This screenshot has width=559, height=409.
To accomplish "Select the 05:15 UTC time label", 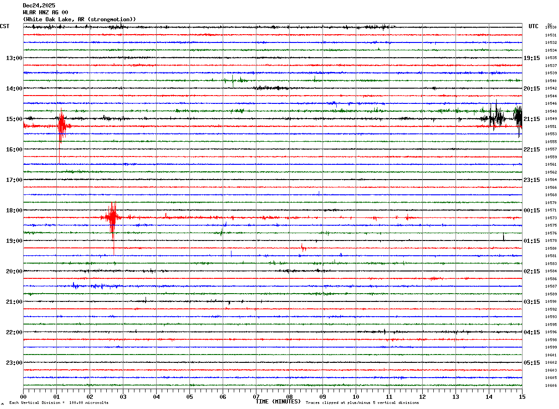I will click(532, 363).
